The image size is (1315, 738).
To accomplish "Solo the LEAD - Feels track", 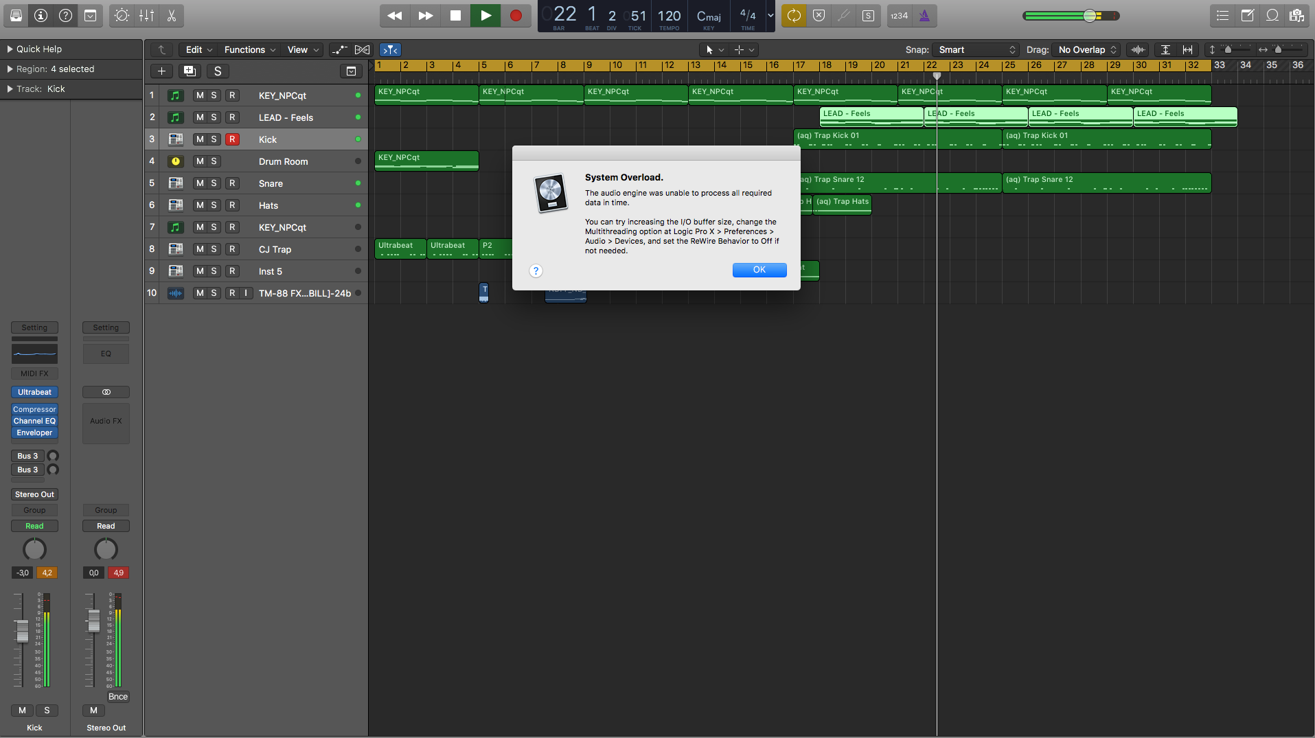I will 214,117.
